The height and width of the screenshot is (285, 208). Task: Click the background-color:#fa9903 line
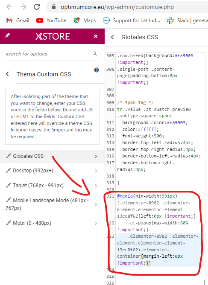click(155, 123)
